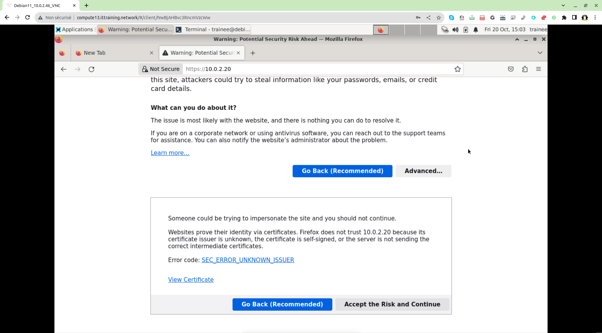Switch to the Terminal trainee@debian taskbar item
The width and height of the screenshot is (602, 333).
(213, 29)
